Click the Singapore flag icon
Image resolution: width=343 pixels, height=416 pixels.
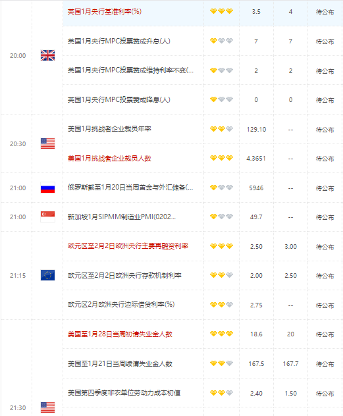pos(48,217)
